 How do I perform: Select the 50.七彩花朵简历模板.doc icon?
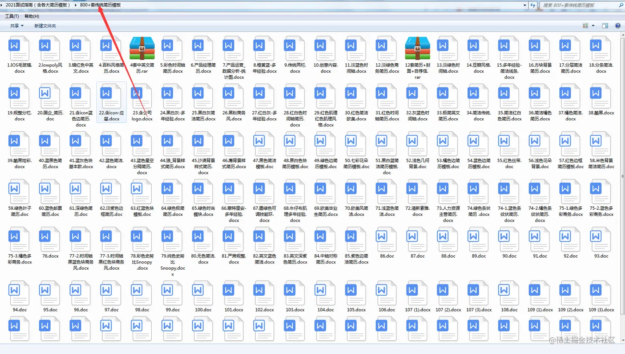coord(355,144)
